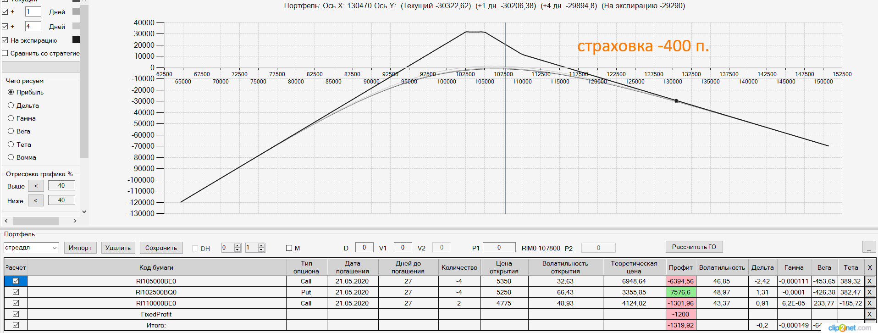
Task: Click the left panel horizontal scrollbar thumb
Action: coord(36,221)
